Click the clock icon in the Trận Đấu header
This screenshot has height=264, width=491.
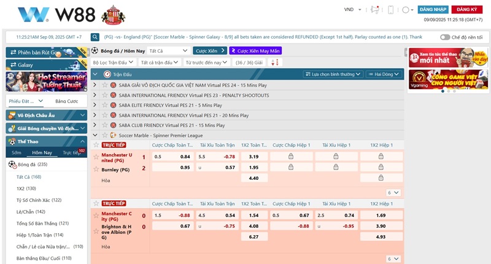pyautogui.click(x=107, y=74)
